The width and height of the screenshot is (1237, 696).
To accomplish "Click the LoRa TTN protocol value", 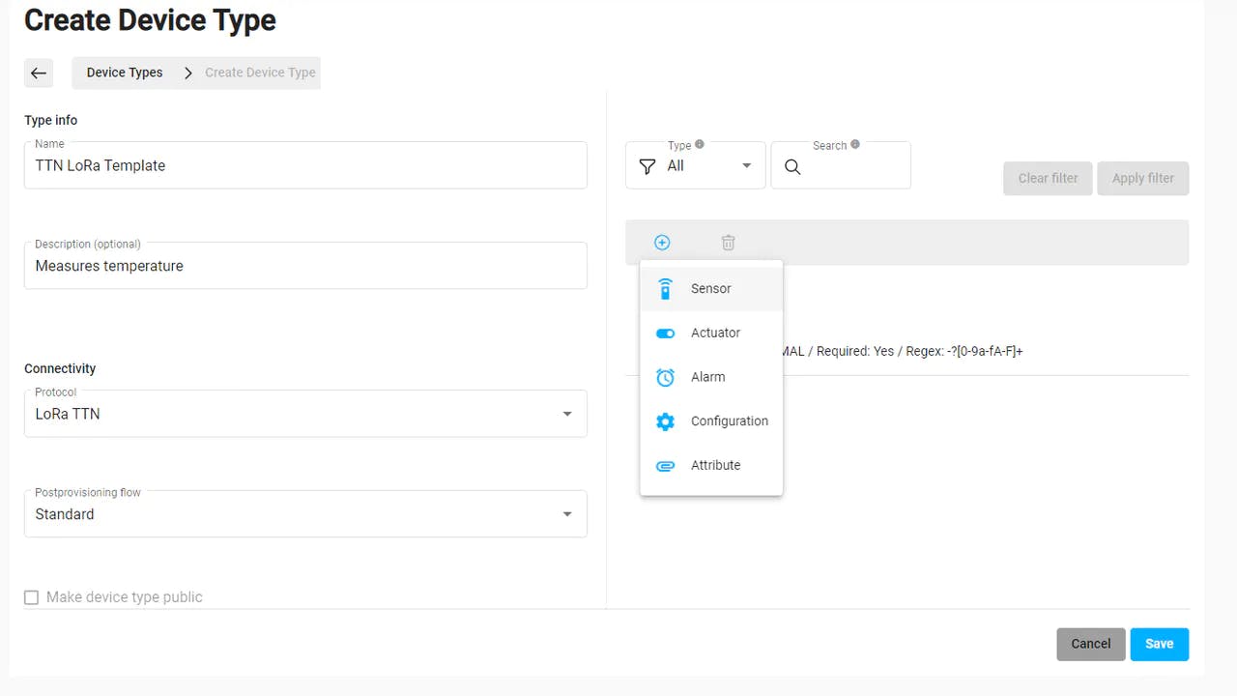I will [68, 414].
